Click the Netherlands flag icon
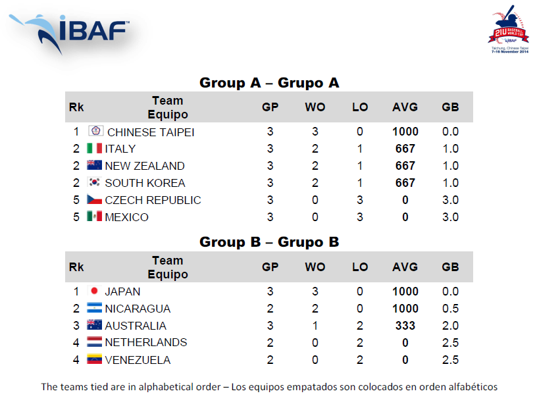 pyautogui.click(x=94, y=342)
